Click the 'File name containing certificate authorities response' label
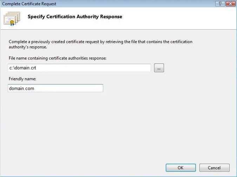 tap(58, 58)
